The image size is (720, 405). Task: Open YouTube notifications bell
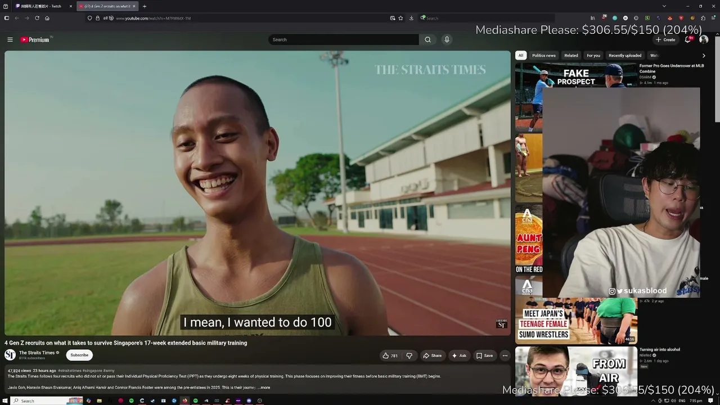688,39
